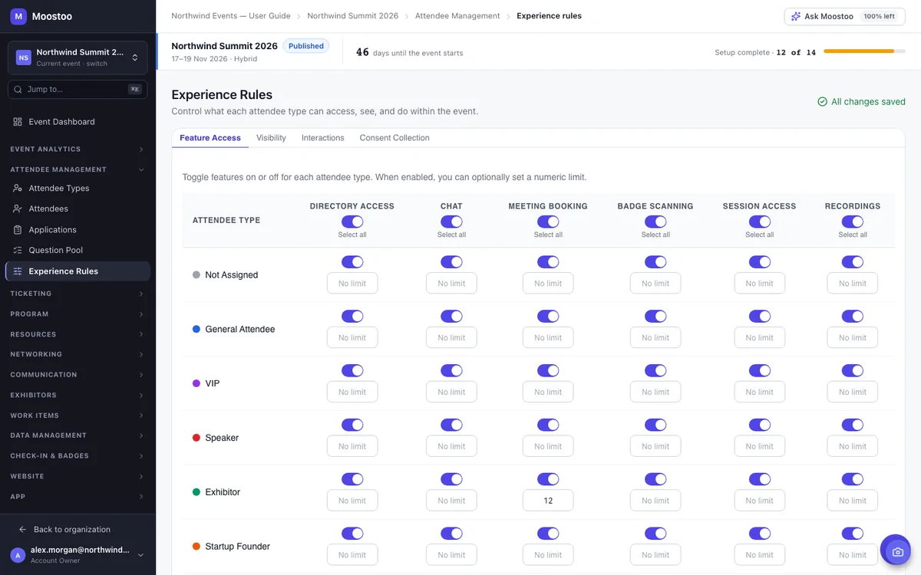Click Attendee Management breadcrumb

(x=457, y=15)
